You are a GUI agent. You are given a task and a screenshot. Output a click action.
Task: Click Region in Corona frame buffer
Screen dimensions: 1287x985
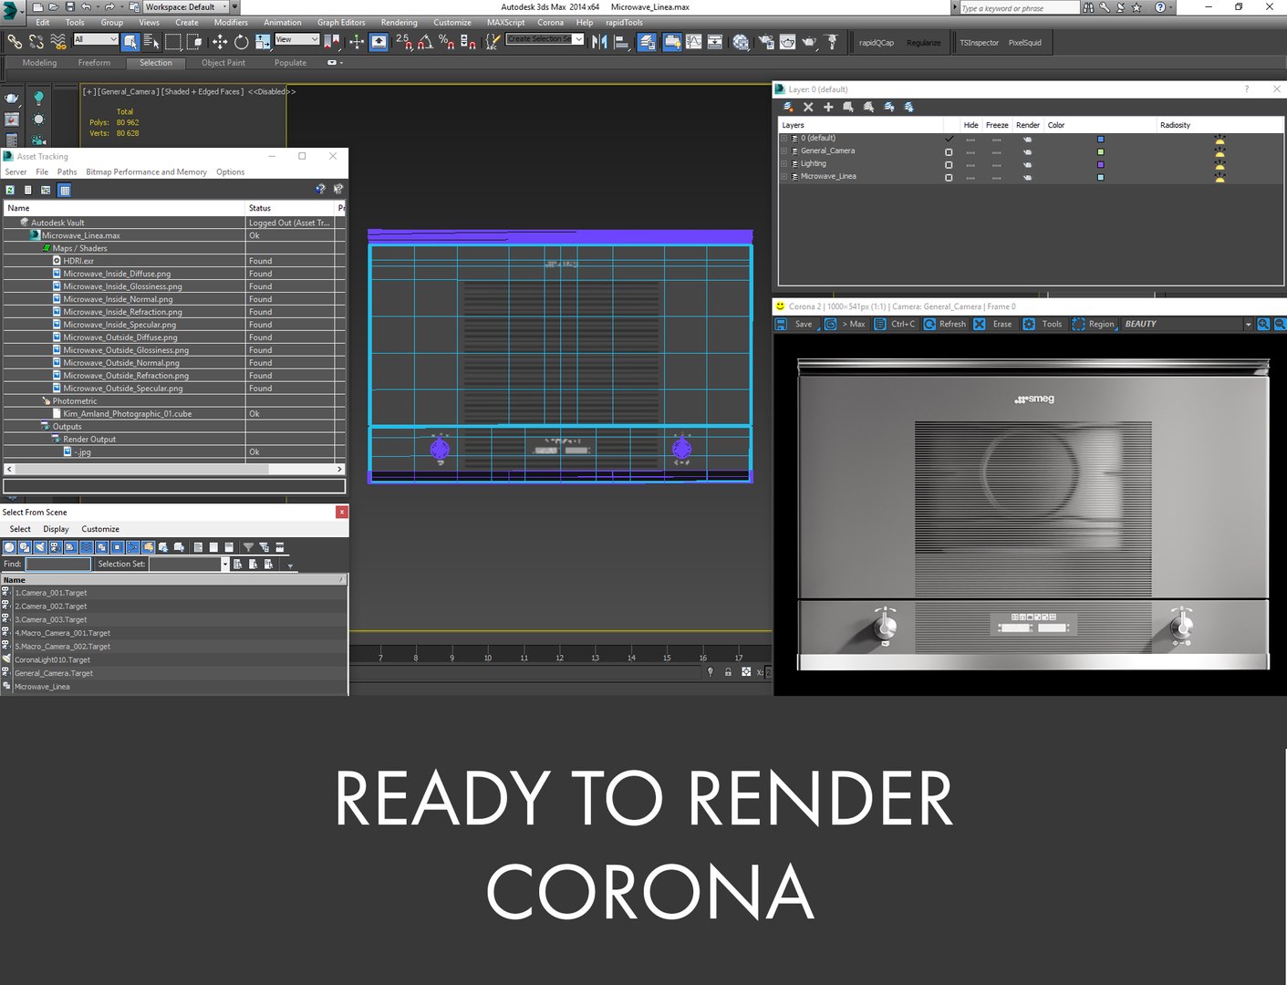pyautogui.click(x=1093, y=324)
